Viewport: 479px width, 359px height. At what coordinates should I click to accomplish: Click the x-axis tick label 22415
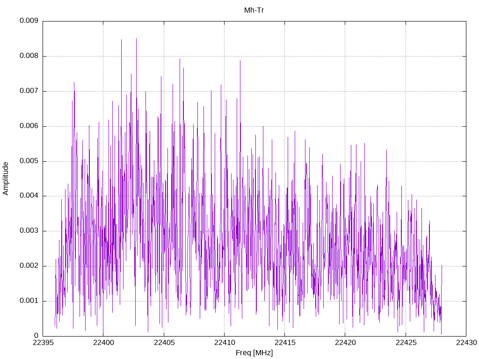[x=285, y=343]
